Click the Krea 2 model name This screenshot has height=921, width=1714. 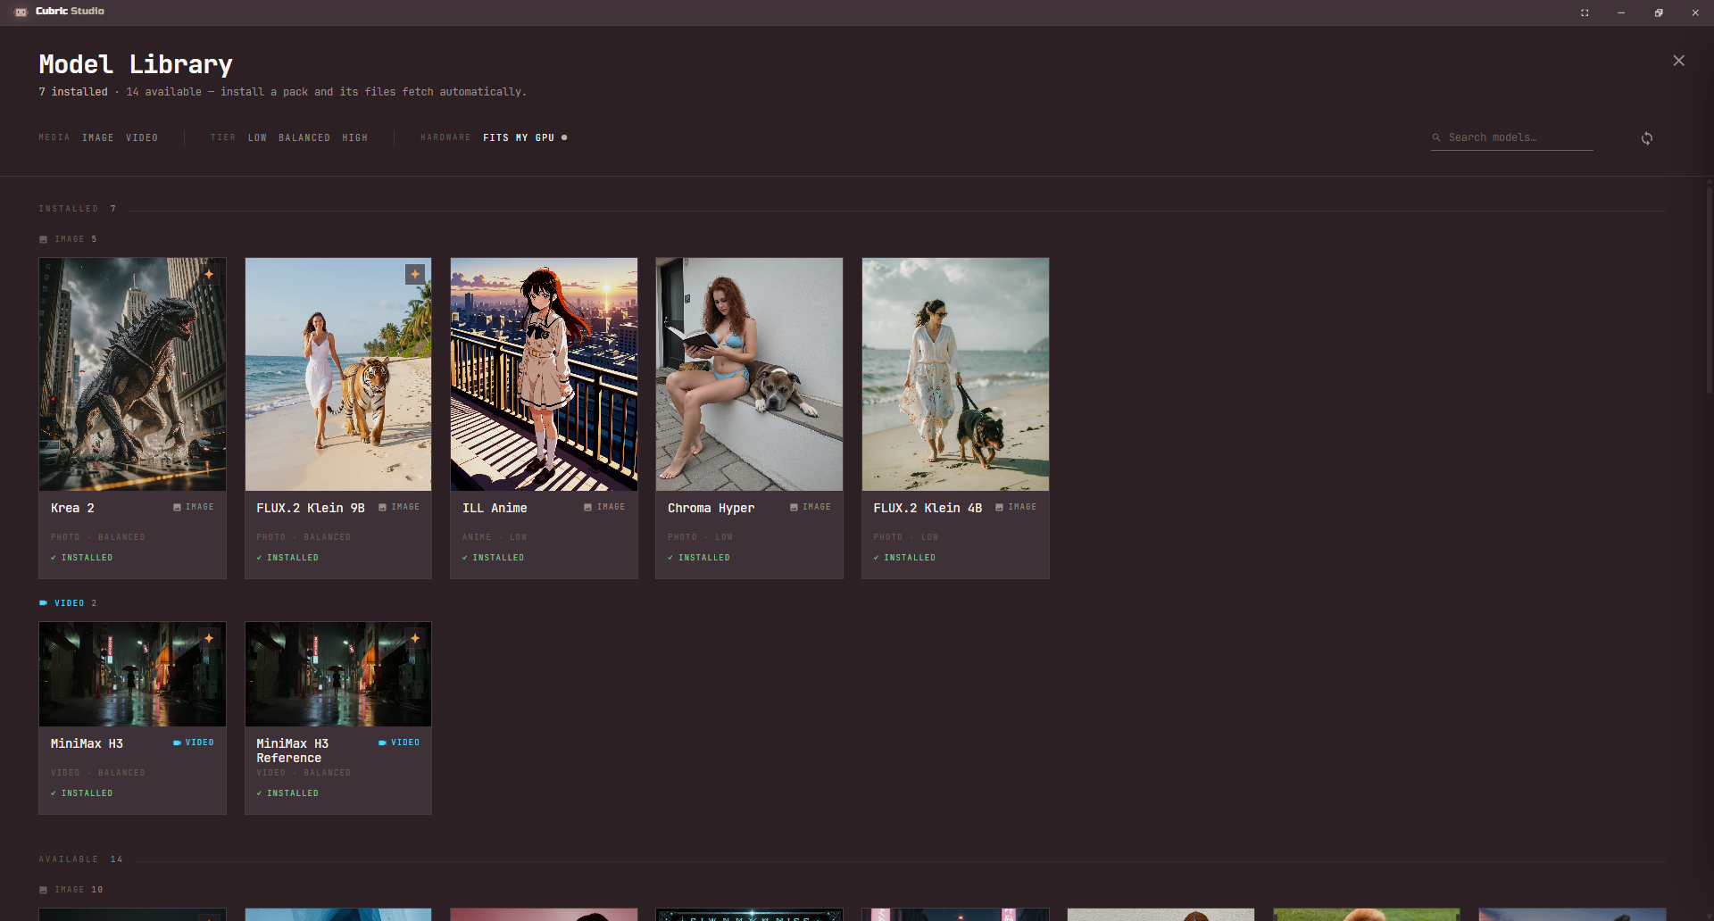(x=72, y=508)
